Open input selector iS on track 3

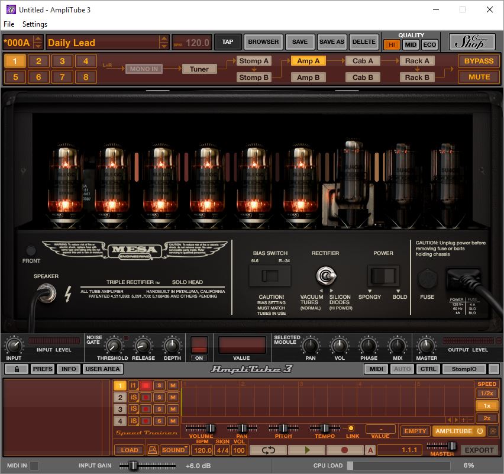click(133, 409)
